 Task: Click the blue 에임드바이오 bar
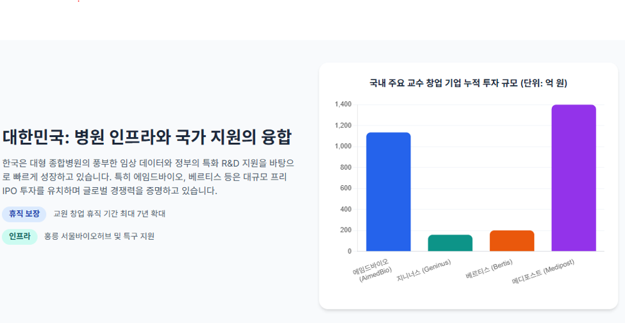point(388,192)
